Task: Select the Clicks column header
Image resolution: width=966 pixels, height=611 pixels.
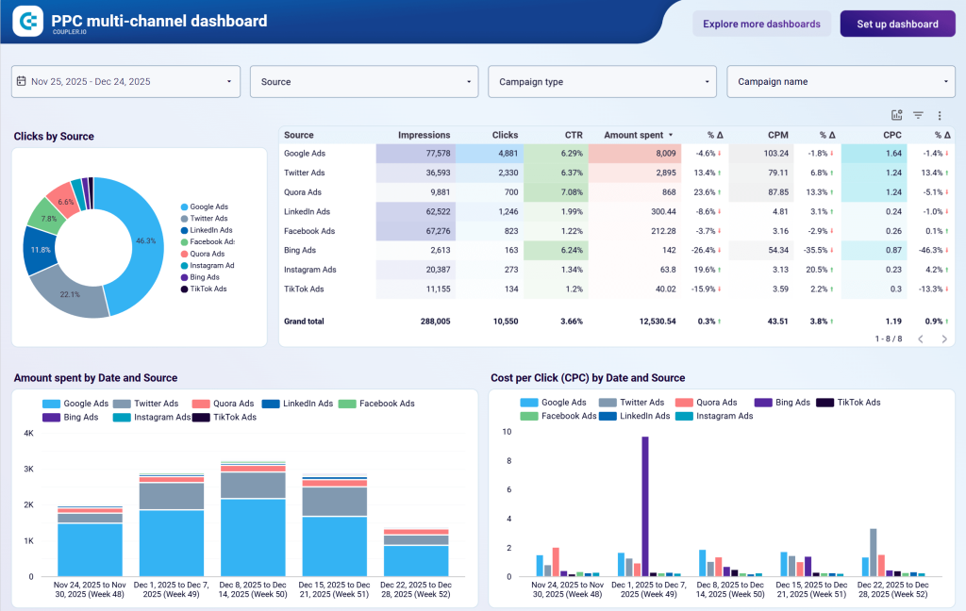Action: tap(505, 135)
